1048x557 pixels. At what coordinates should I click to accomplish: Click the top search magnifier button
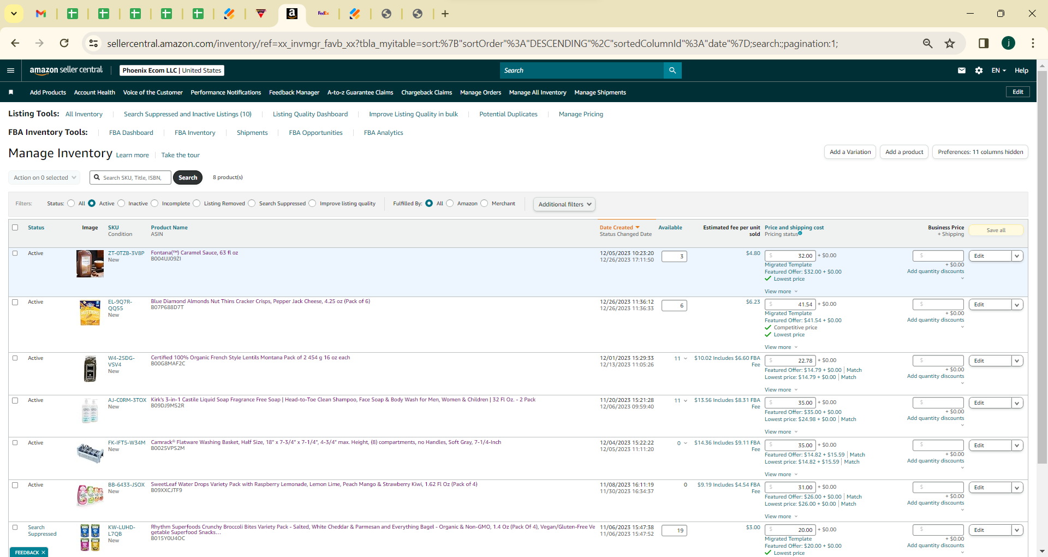pos(672,70)
